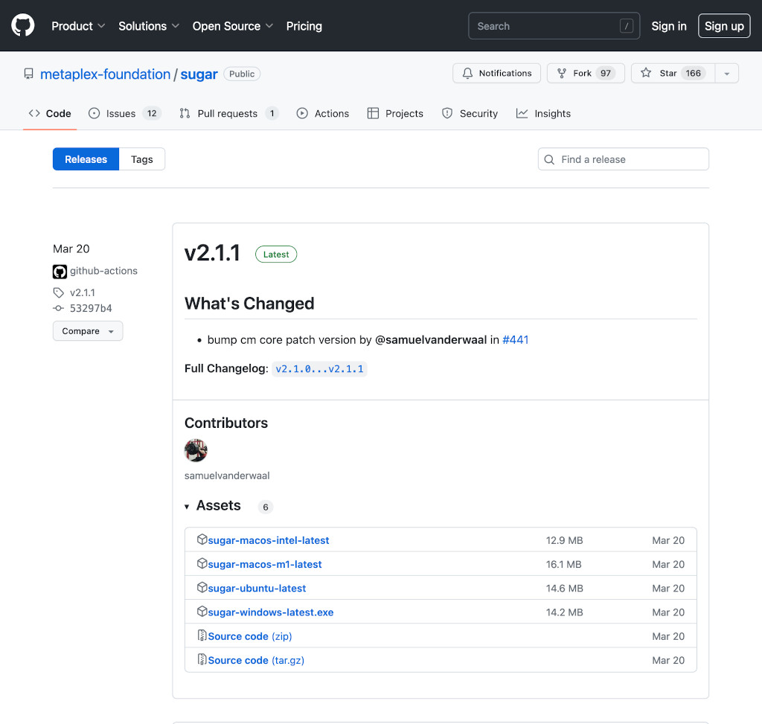Open the Compare dropdown
The image size is (762, 724).
(x=88, y=331)
